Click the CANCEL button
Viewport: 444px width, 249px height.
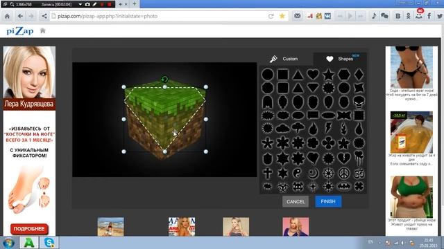[x=296, y=201]
